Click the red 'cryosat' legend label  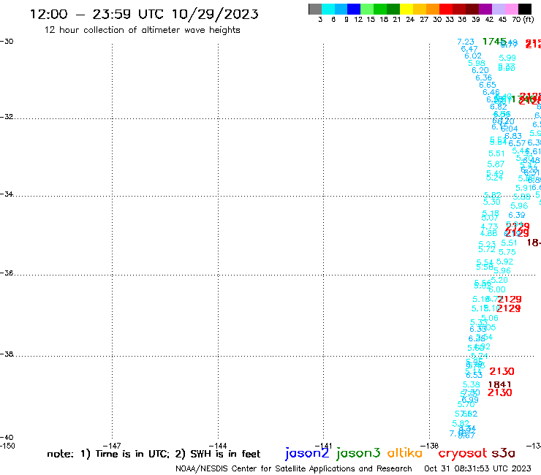coord(463,453)
